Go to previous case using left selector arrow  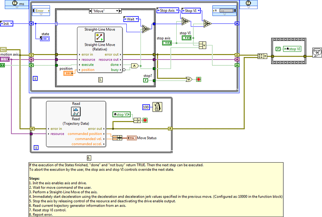[90, 11]
